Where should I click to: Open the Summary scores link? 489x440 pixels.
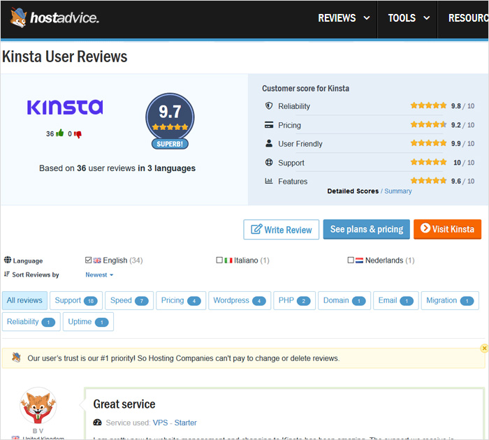tap(398, 191)
